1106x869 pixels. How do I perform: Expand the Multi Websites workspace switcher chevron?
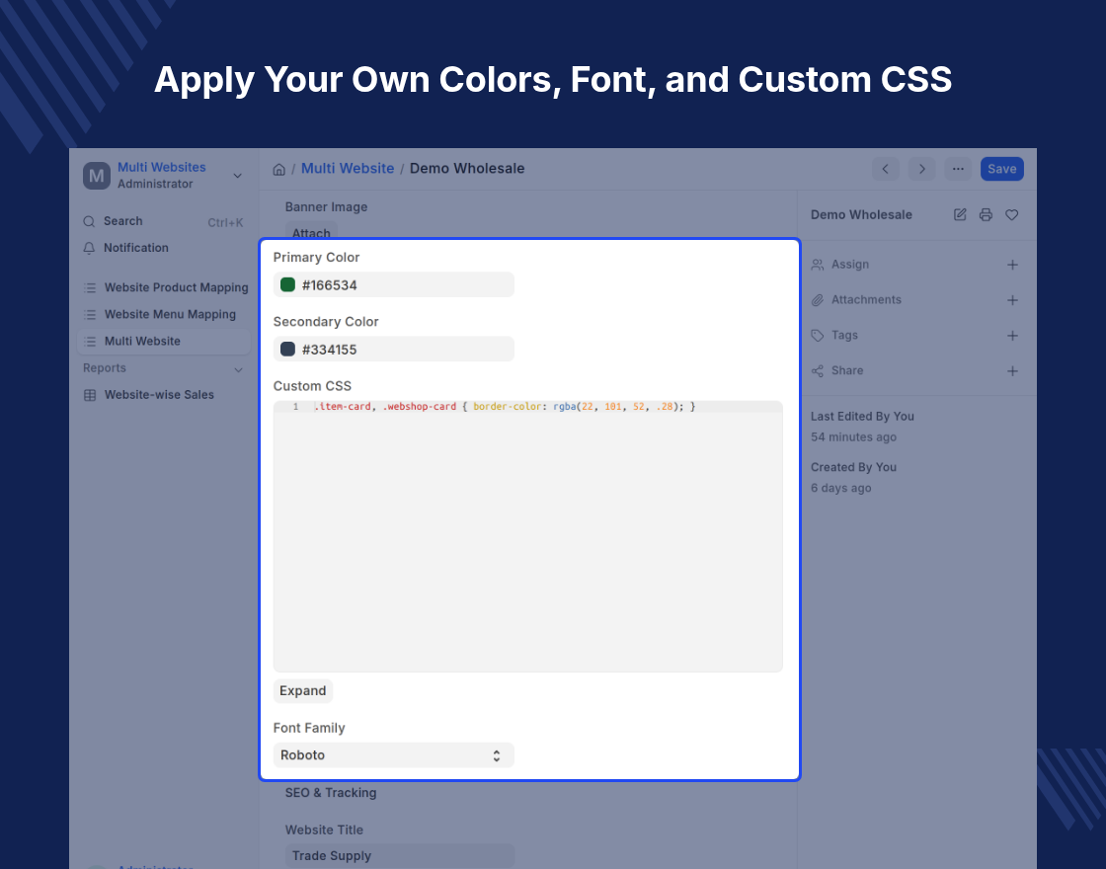point(238,176)
